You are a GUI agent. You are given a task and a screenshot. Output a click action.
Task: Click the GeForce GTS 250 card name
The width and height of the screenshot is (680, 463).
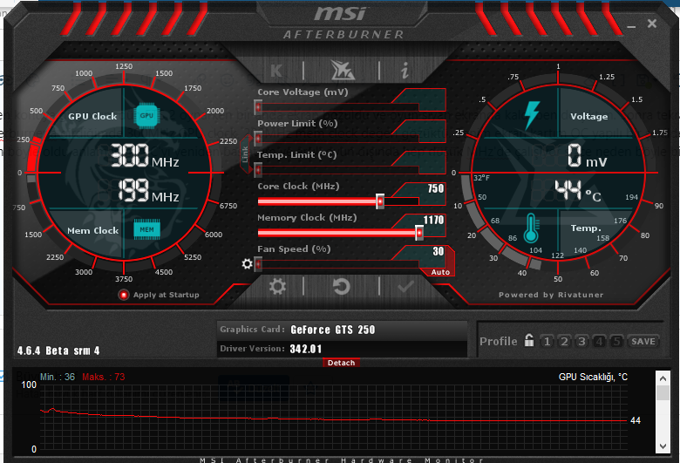click(x=333, y=330)
